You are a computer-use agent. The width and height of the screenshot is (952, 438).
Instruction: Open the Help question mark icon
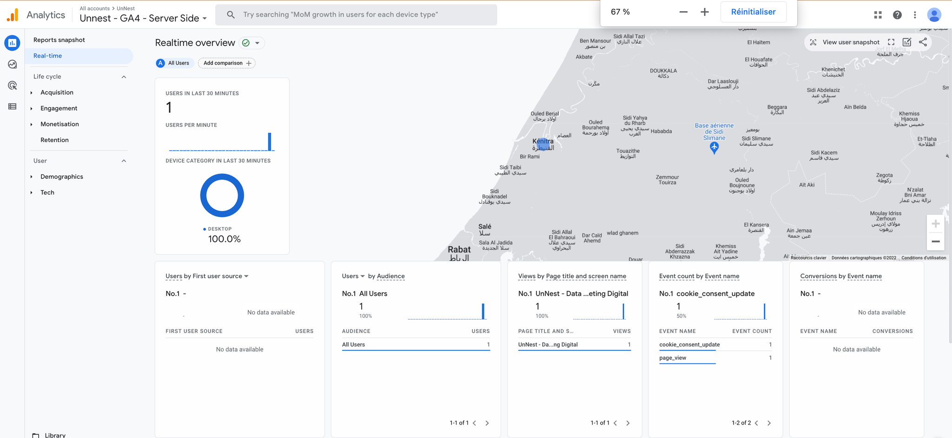[897, 15]
